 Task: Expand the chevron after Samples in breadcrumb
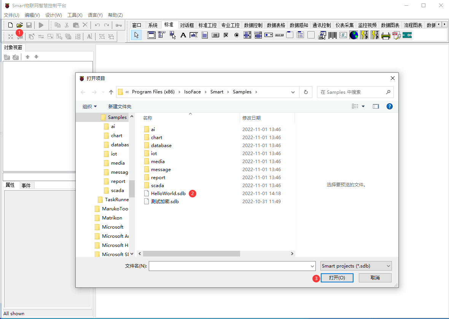pyautogui.click(x=256, y=92)
